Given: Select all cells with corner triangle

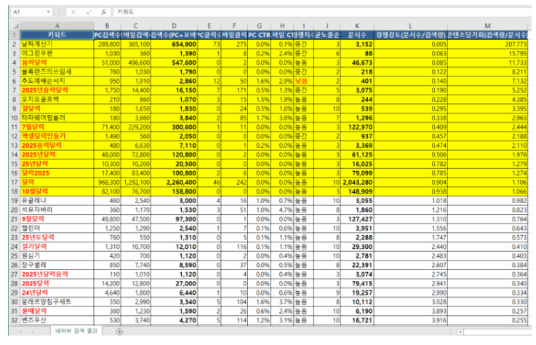Looking at the screenshot, I should 15,26.
